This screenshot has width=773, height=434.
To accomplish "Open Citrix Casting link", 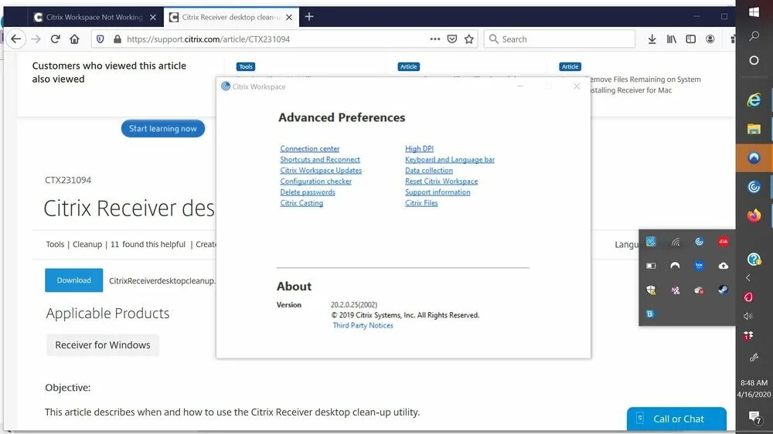I will coord(301,202).
